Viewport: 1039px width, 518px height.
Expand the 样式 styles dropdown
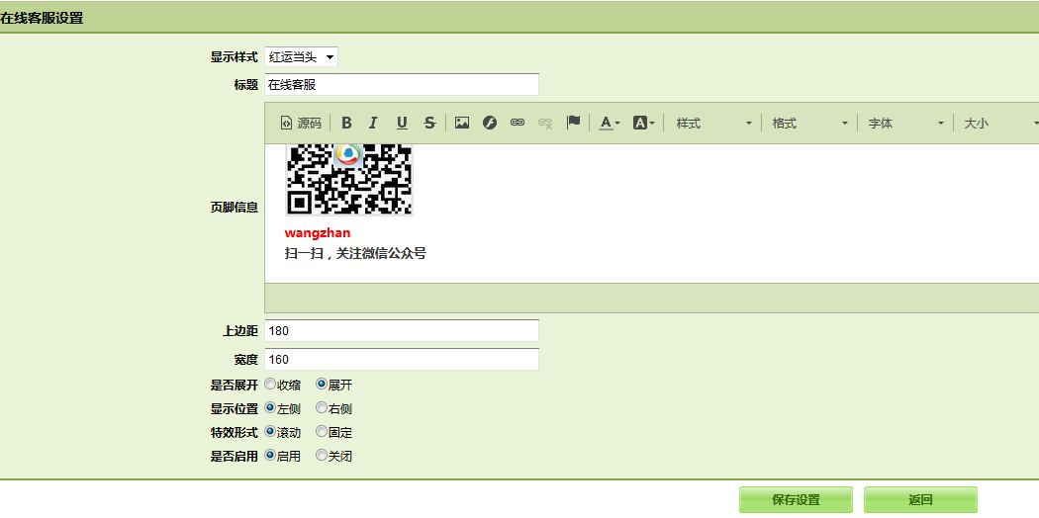pos(713,123)
